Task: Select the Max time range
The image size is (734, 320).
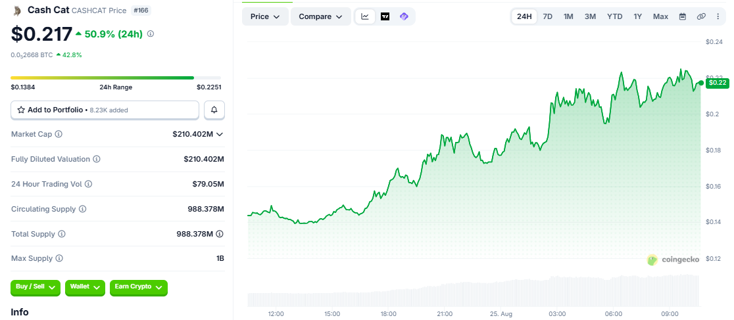Action: click(660, 16)
